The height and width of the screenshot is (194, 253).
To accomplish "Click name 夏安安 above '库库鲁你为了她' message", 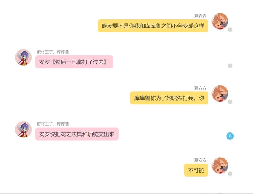I will pos(200,88).
